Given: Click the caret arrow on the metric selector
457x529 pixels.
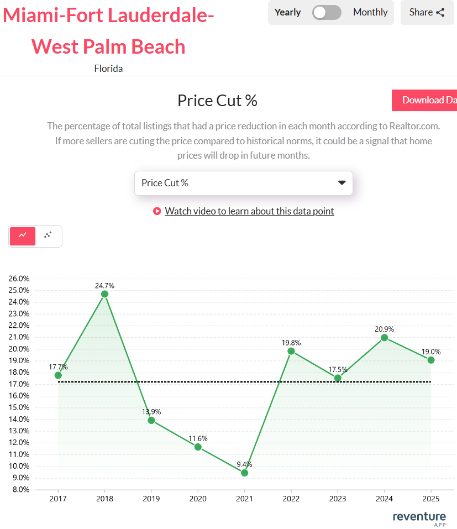Looking at the screenshot, I should pos(342,183).
